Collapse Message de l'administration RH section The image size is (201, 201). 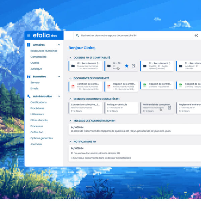coord(70,121)
